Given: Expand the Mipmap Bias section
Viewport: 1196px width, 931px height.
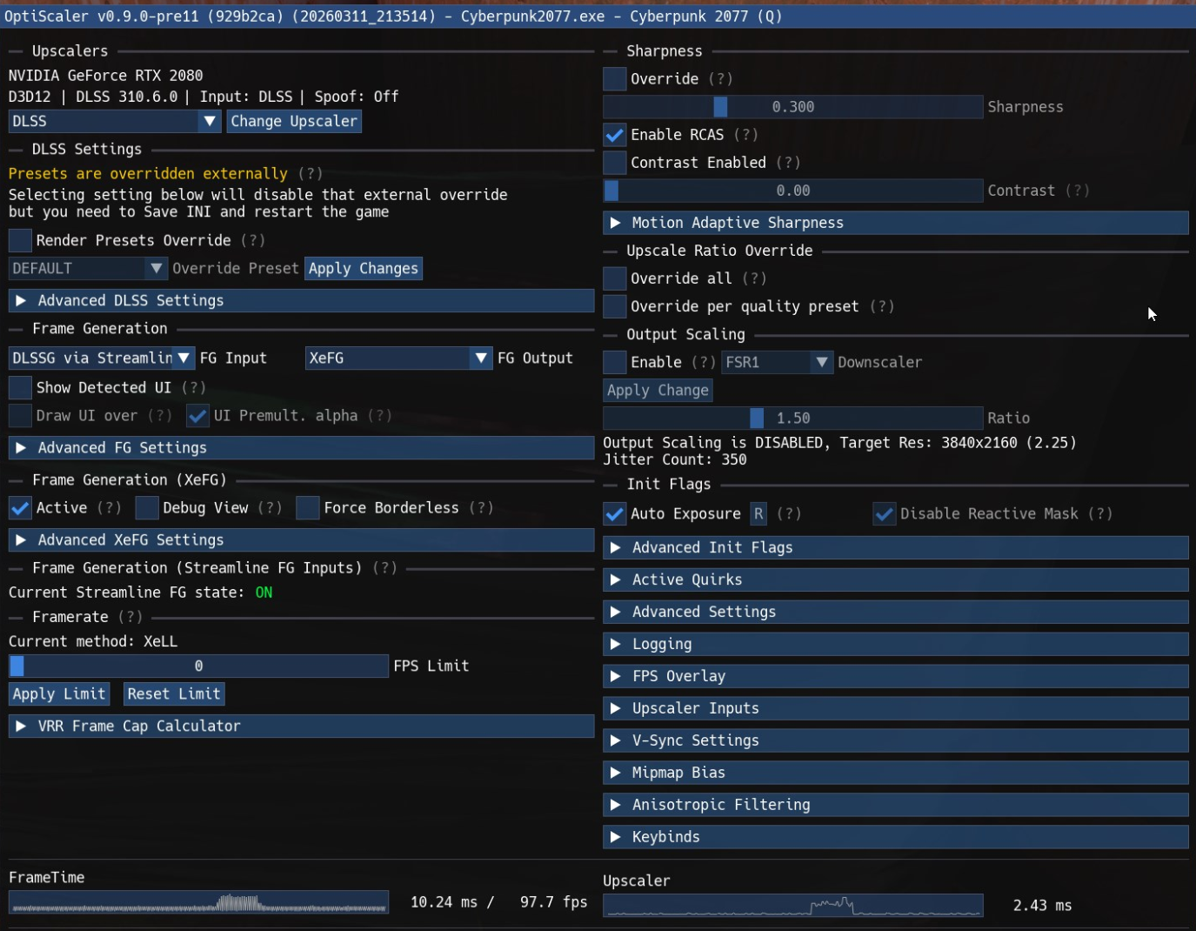Looking at the screenshot, I should click(x=896, y=774).
